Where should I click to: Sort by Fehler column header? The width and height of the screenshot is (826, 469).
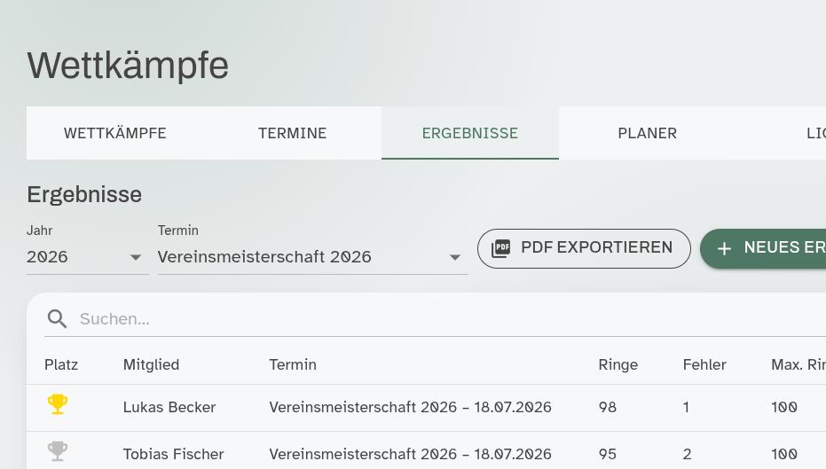704,364
